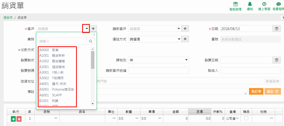Add a new 請款客戶 with plus button
Image resolution: width=284 pixels, height=126 pixels.
[185, 29]
